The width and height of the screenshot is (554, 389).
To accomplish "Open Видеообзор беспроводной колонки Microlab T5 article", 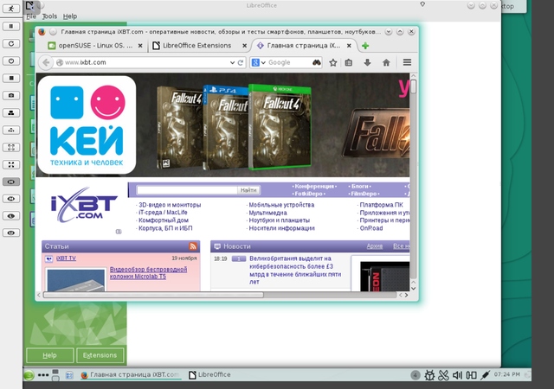I will tap(148, 273).
